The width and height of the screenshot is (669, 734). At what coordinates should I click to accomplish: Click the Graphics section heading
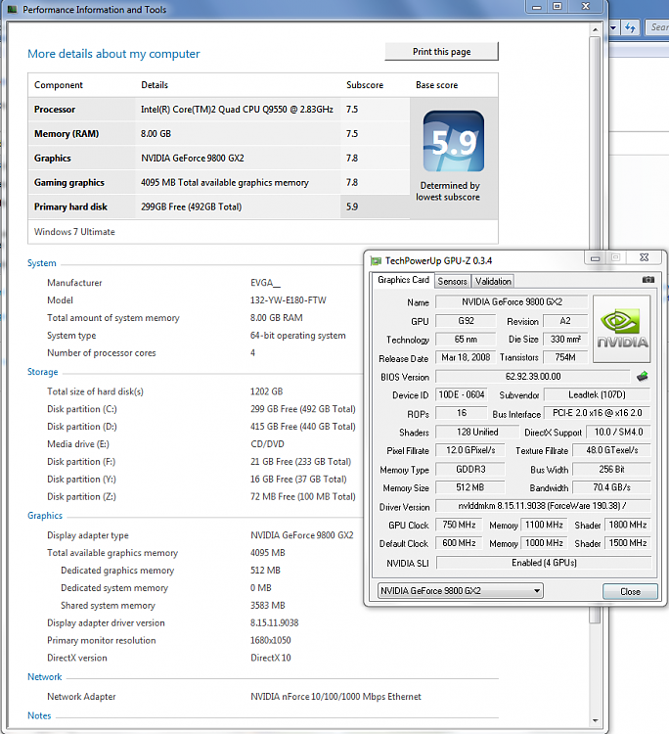(45, 516)
